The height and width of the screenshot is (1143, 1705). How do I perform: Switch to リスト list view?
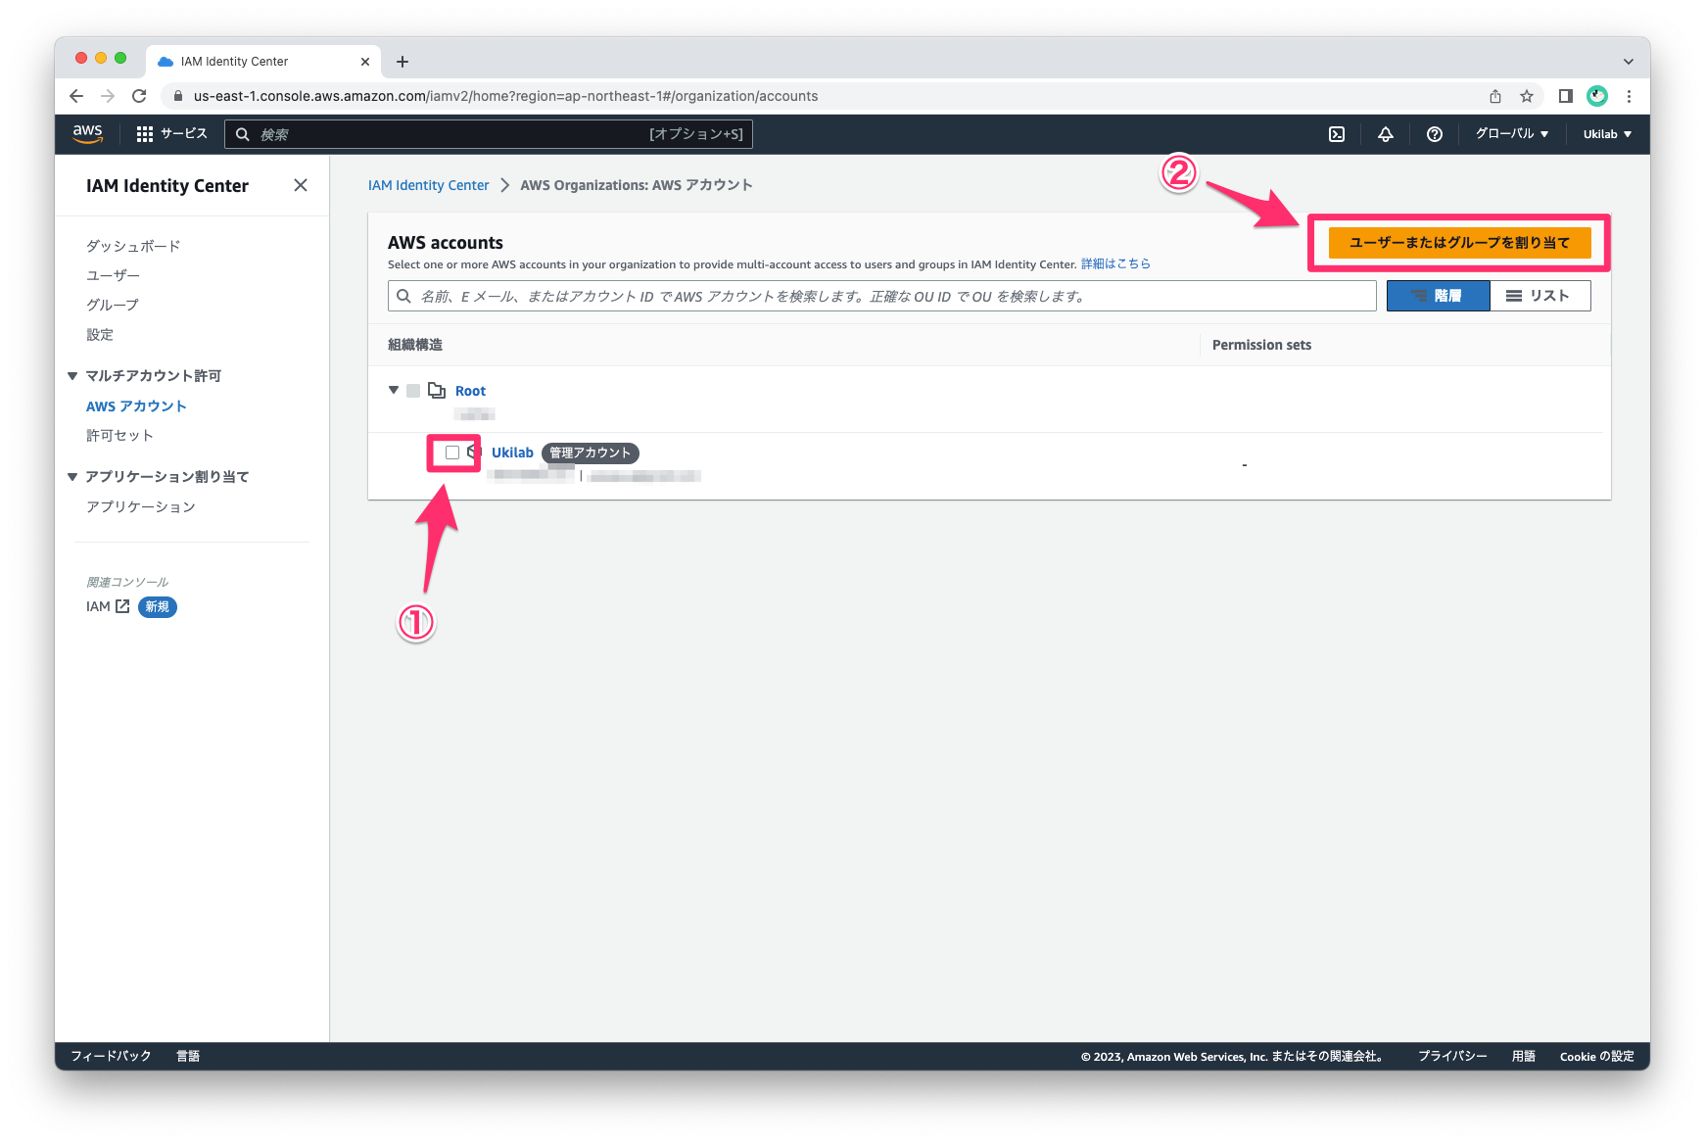tap(1539, 296)
